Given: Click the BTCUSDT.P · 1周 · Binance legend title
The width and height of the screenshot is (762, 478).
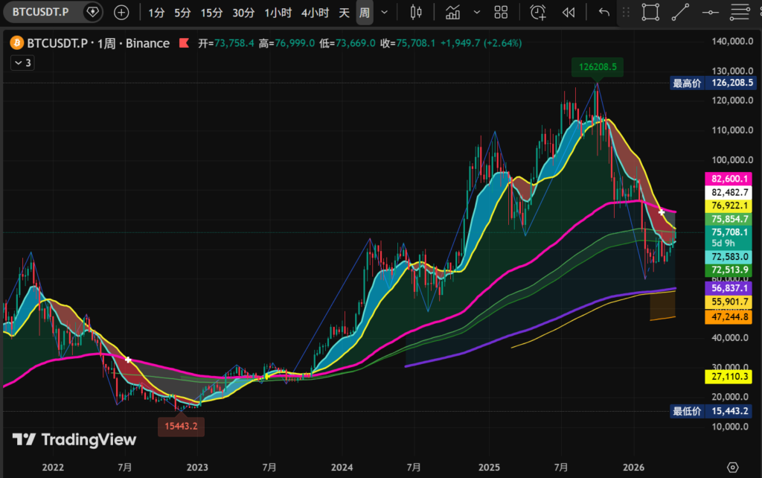Looking at the screenshot, I should pyautogui.click(x=98, y=43).
